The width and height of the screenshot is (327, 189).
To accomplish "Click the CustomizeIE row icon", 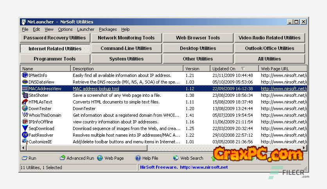I will (25, 141).
